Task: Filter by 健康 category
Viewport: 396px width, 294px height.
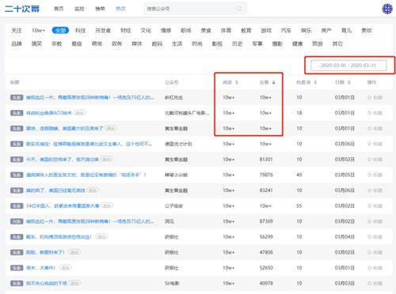Action: pos(297,43)
